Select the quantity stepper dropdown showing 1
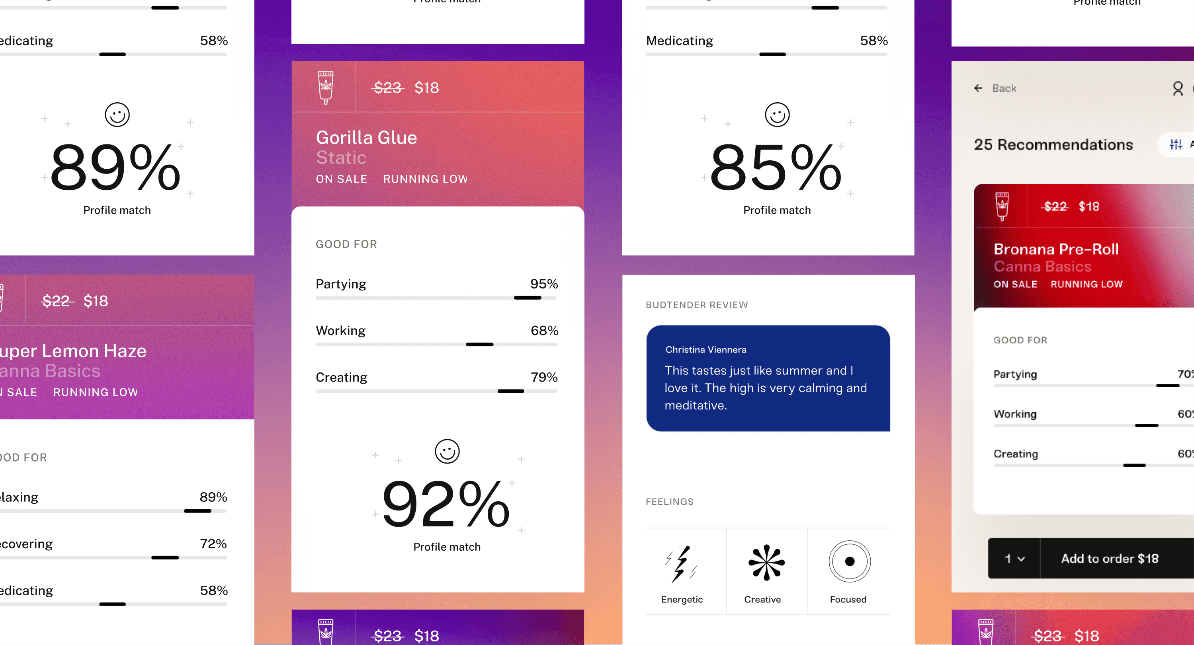 tap(1012, 558)
